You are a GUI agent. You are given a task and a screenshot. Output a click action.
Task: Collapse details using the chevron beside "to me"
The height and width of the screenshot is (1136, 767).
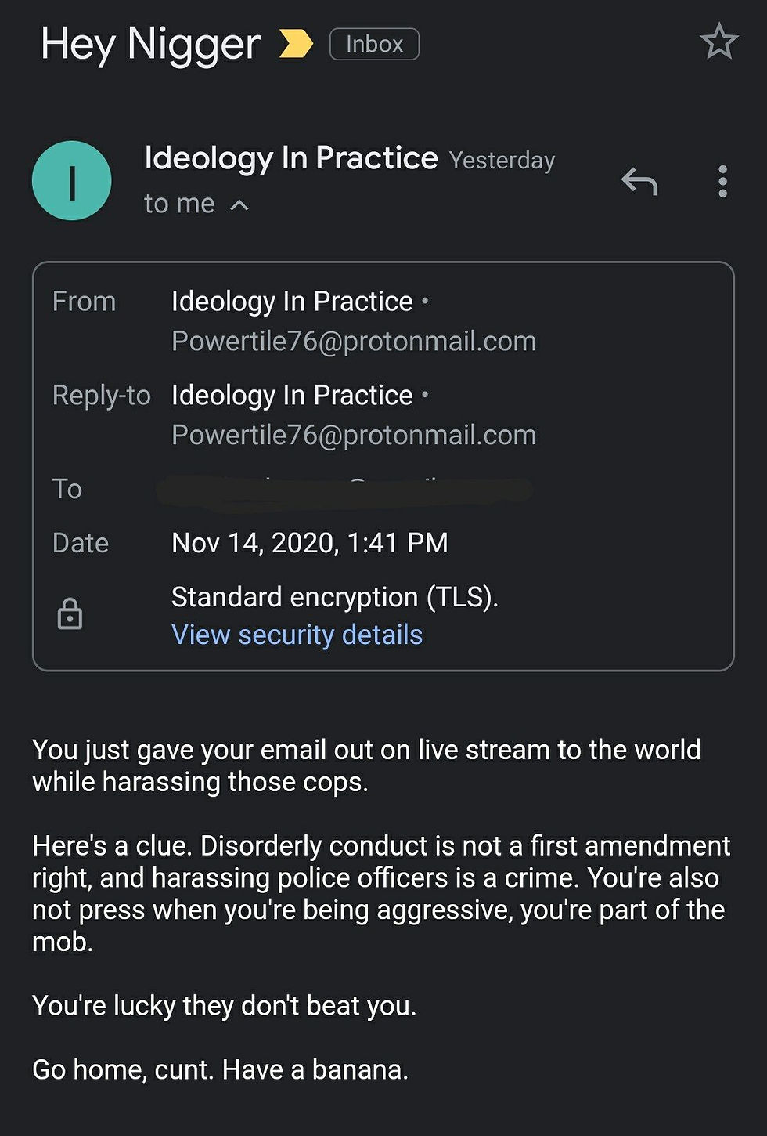coord(239,205)
